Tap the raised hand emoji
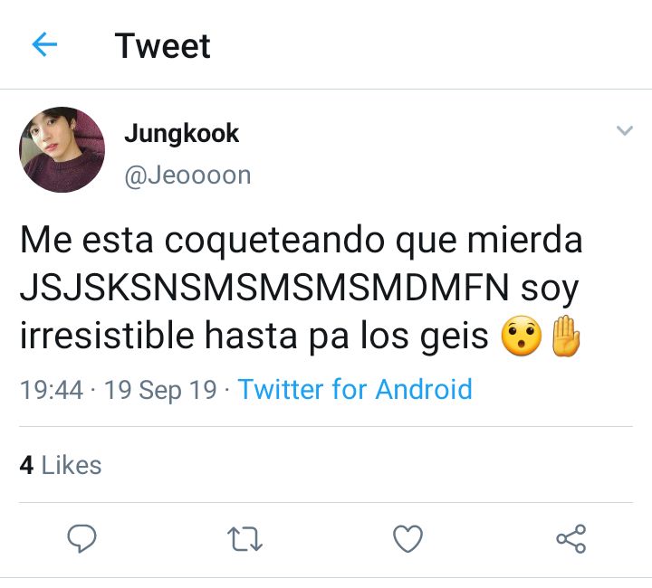The height and width of the screenshot is (588, 652). pos(565,336)
